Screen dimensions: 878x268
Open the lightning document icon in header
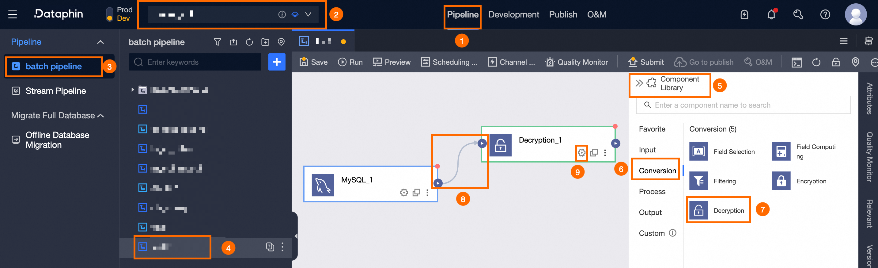coord(744,14)
